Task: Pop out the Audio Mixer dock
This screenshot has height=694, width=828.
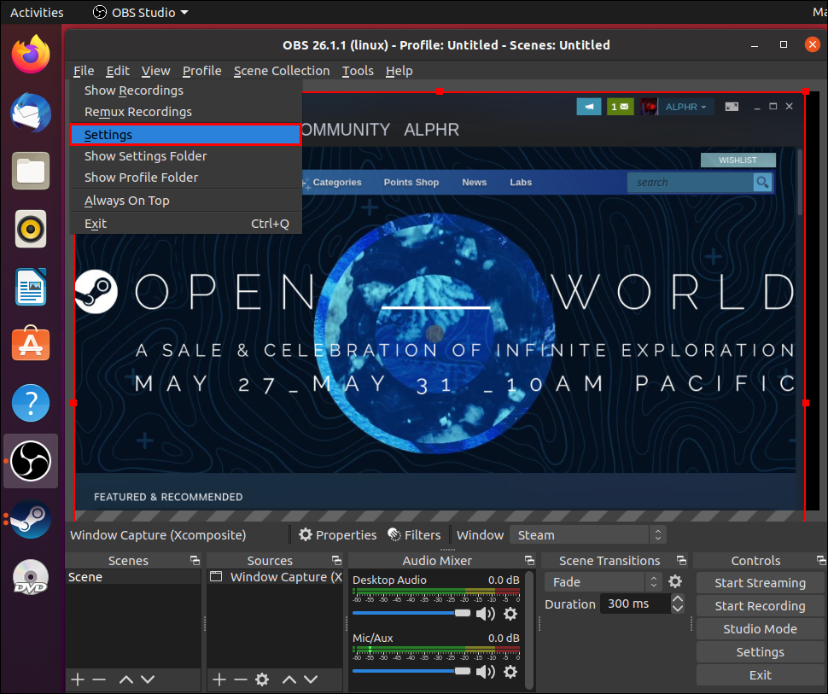Action: [529, 561]
